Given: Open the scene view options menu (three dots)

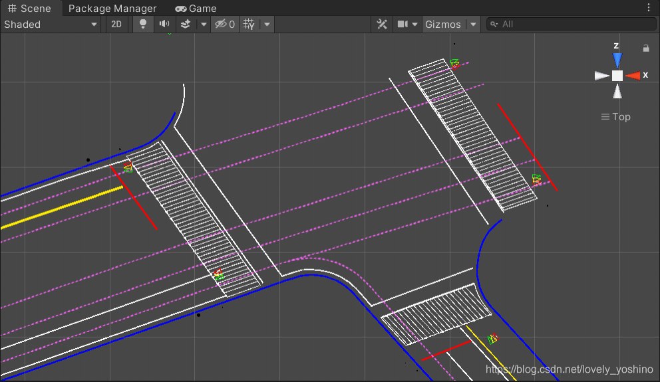Looking at the screenshot, I should [x=649, y=7].
